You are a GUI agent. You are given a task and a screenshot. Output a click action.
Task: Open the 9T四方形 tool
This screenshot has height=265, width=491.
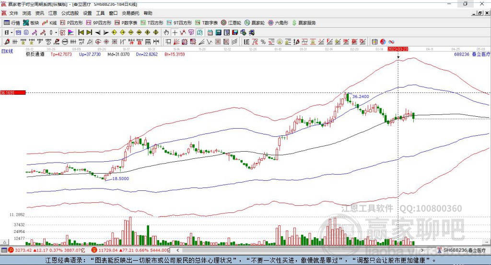click(179, 23)
